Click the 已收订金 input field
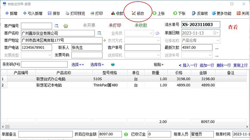Viewport: 250px width, 140px height. [159, 134]
